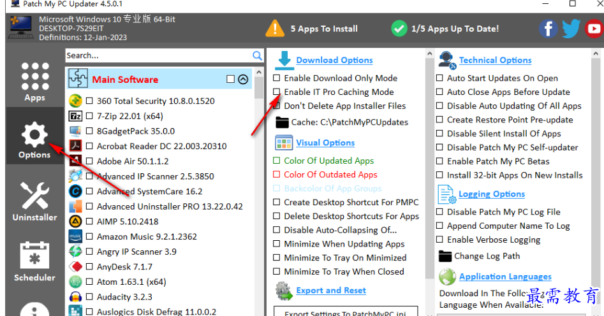Click the Advanced SystemCare icon

(x=75, y=191)
